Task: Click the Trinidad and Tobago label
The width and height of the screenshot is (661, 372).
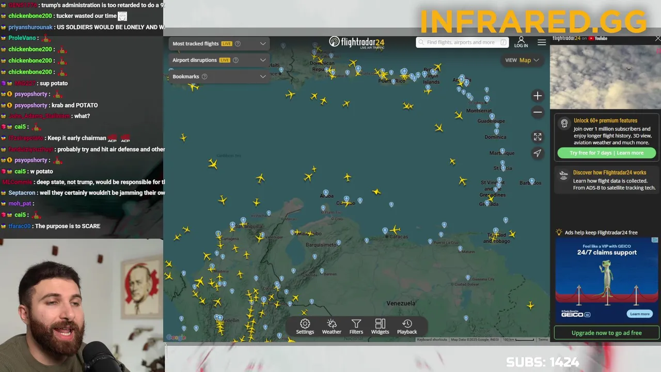Action: pyautogui.click(x=496, y=238)
